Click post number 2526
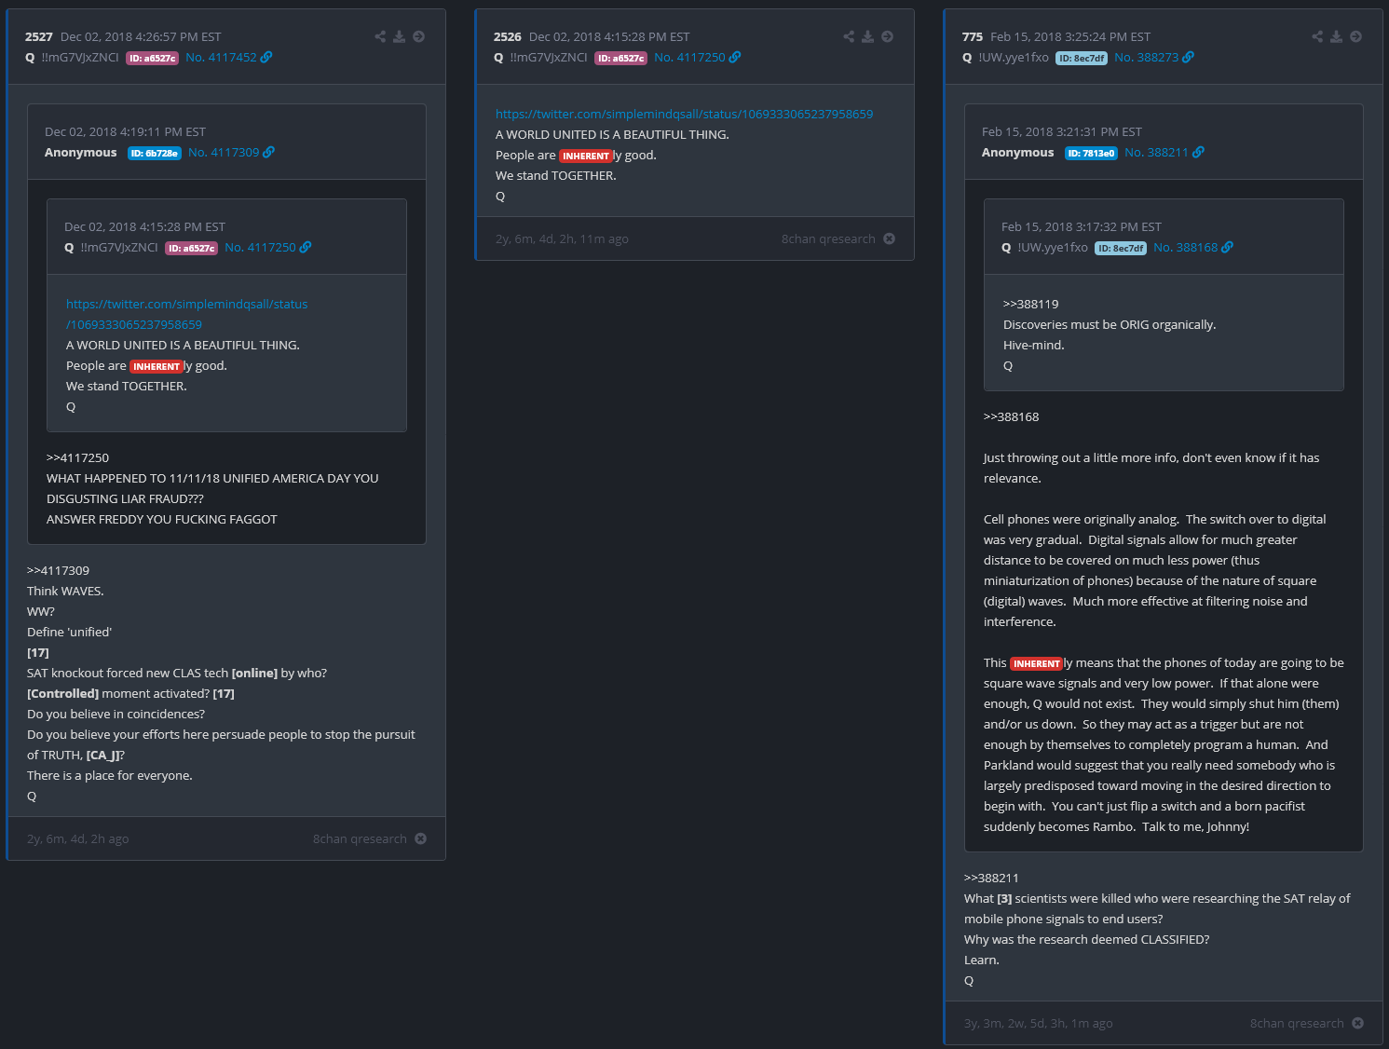 508,36
